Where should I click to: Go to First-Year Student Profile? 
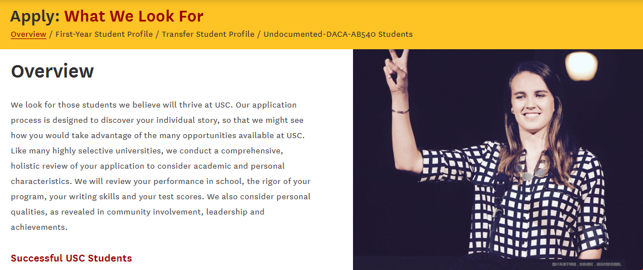point(104,35)
